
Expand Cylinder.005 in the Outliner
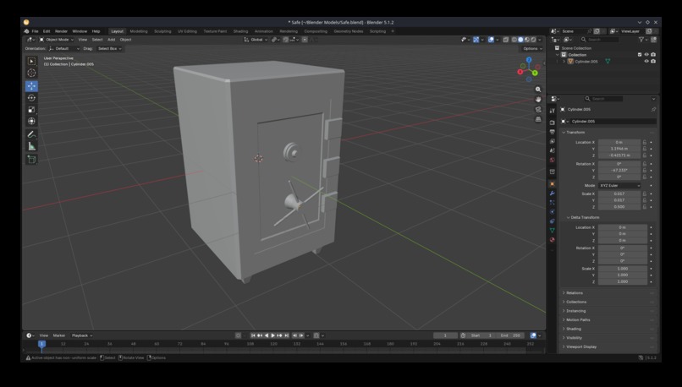(564, 61)
